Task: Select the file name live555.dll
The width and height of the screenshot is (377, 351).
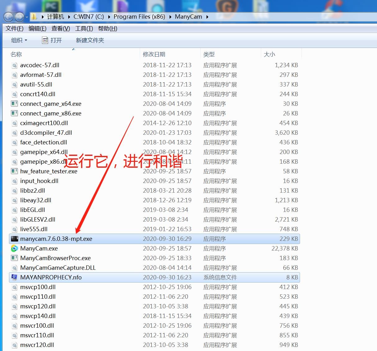Action: pos(34,229)
